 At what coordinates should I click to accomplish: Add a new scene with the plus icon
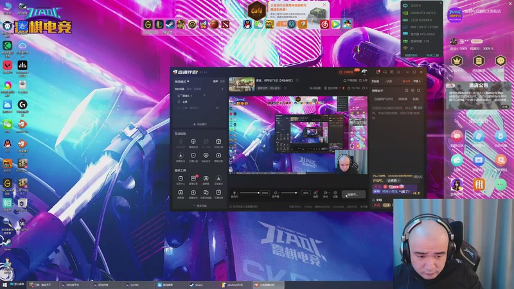click(x=222, y=89)
